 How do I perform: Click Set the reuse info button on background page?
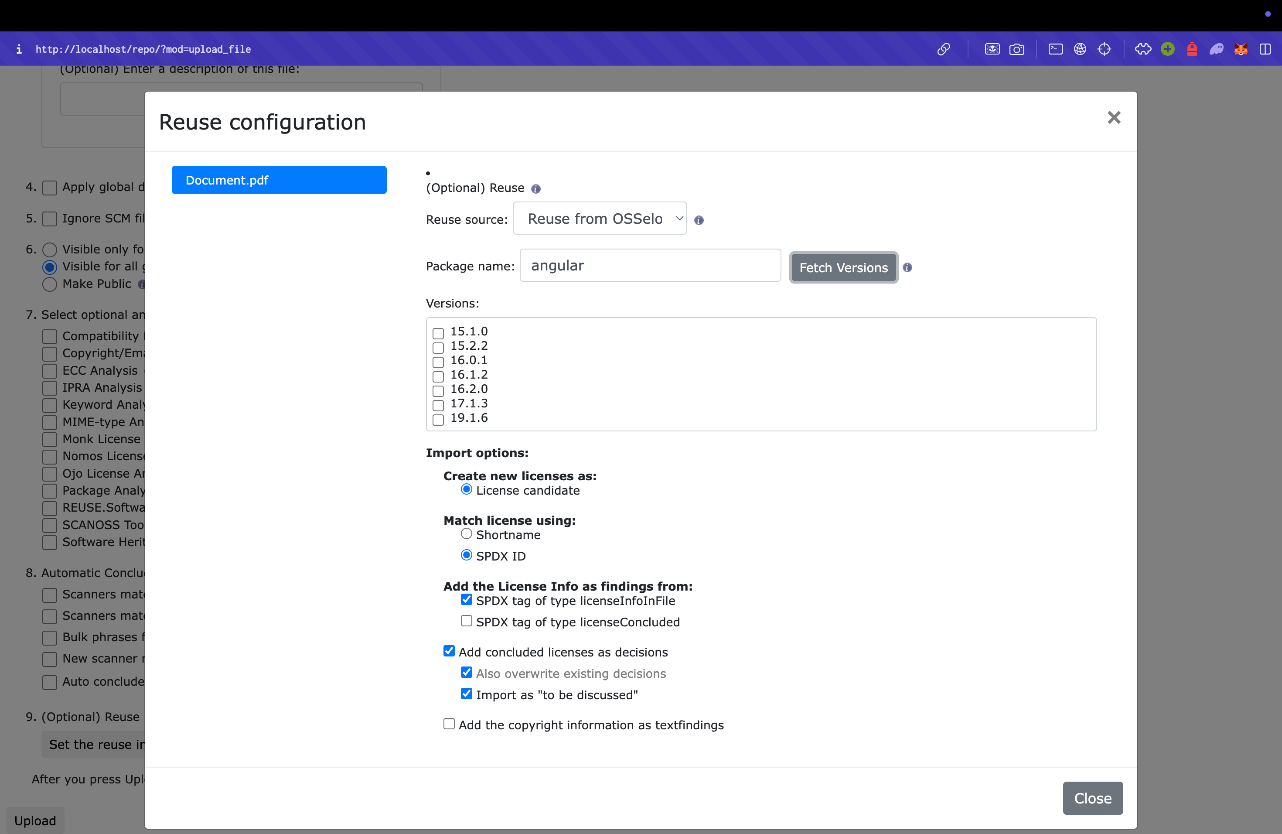tap(93, 744)
